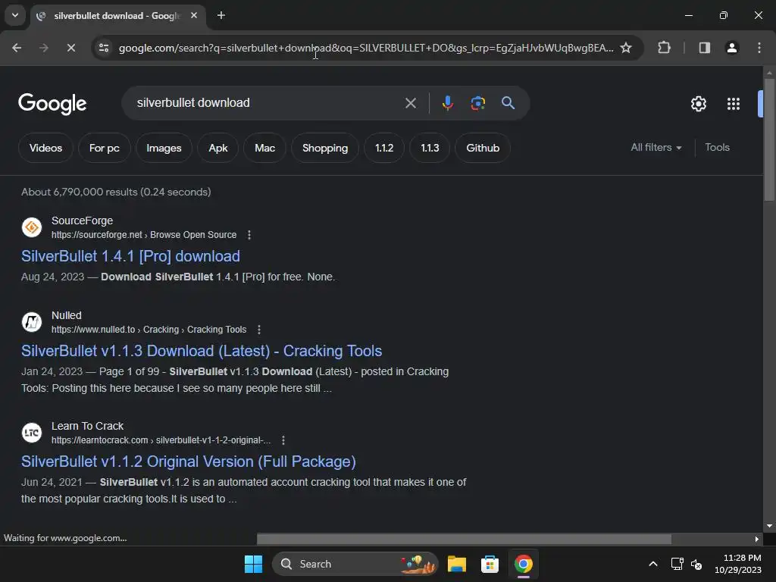Filter results by Shopping
This screenshot has height=582, width=776.
(324, 148)
